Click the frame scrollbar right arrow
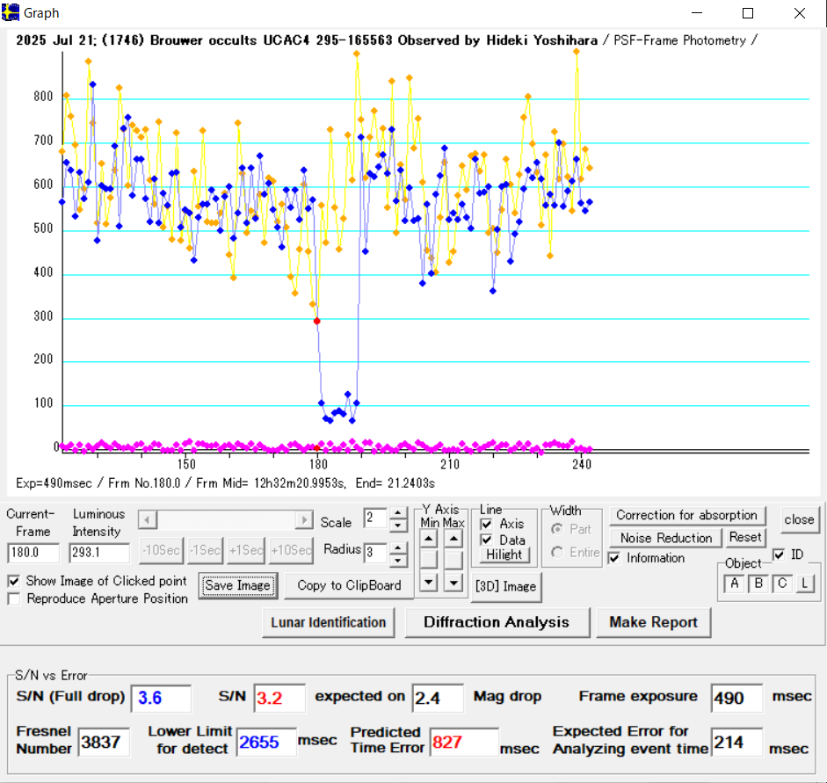The image size is (827, 783). coord(304,519)
